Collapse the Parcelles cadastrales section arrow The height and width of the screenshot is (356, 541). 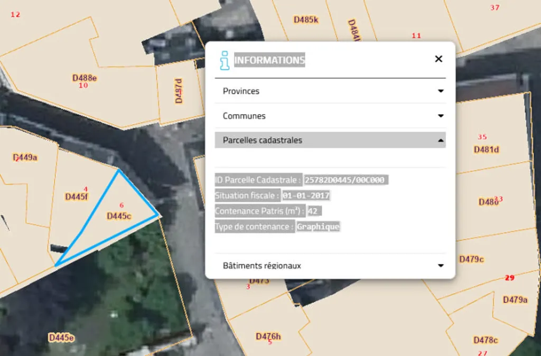pyautogui.click(x=441, y=140)
